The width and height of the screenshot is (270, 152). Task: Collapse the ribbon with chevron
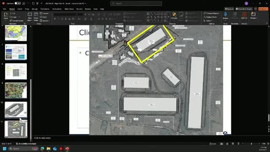[267, 23]
